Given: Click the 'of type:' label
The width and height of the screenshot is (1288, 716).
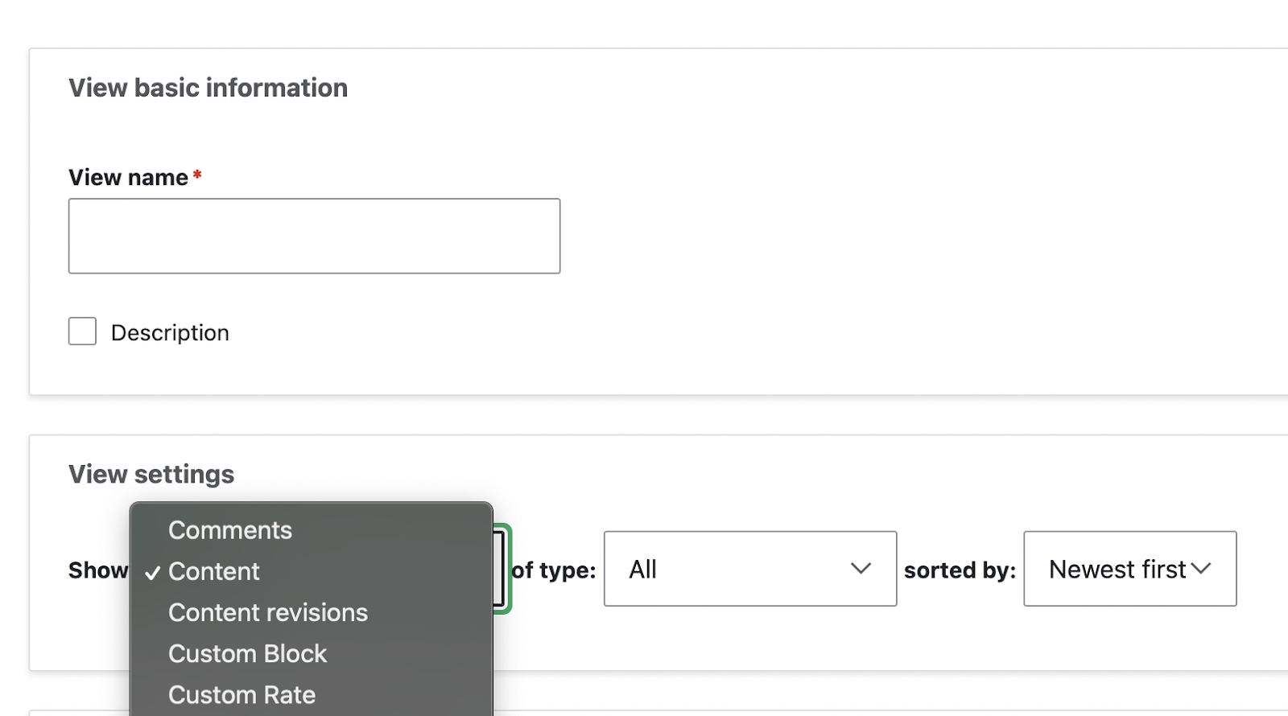Looking at the screenshot, I should click(x=554, y=570).
